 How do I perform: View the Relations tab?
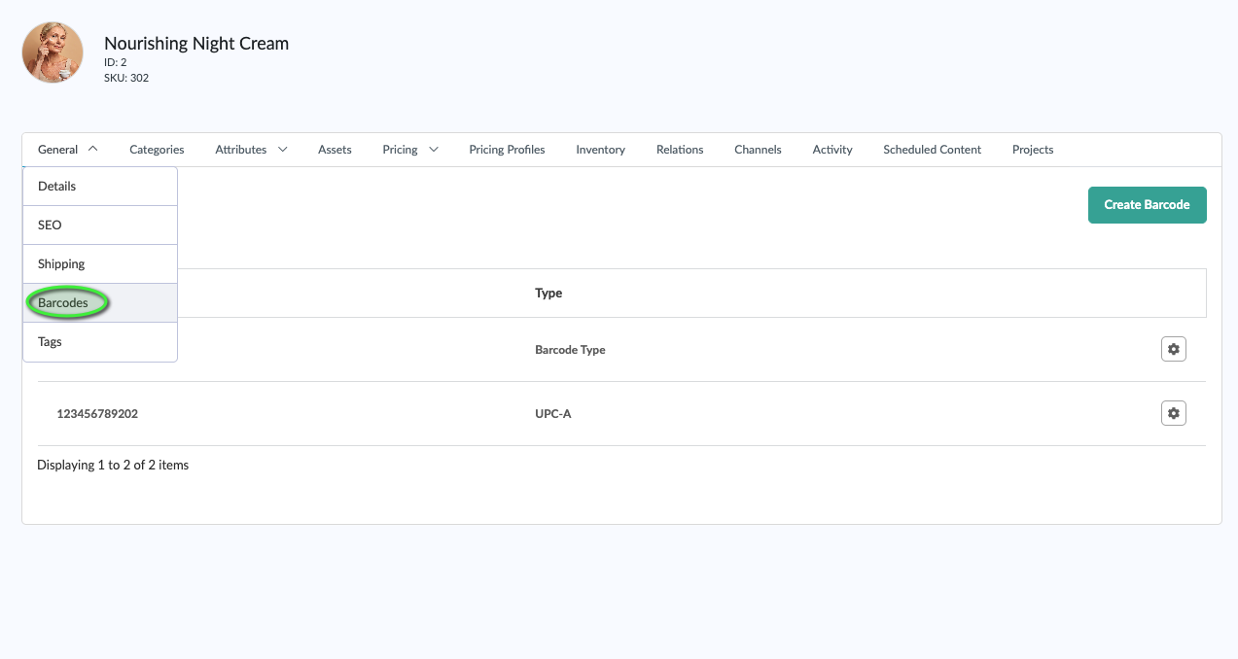(680, 150)
